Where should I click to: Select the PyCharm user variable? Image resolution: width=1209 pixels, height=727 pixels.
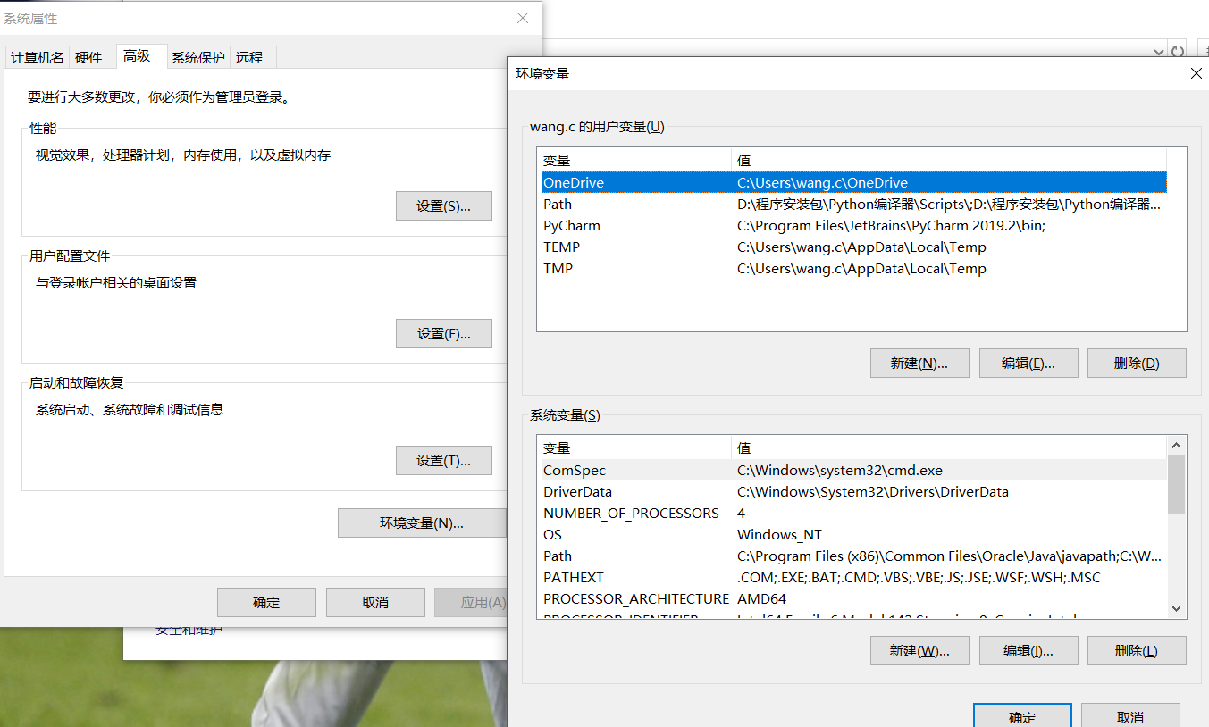pyautogui.click(x=853, y=225)
